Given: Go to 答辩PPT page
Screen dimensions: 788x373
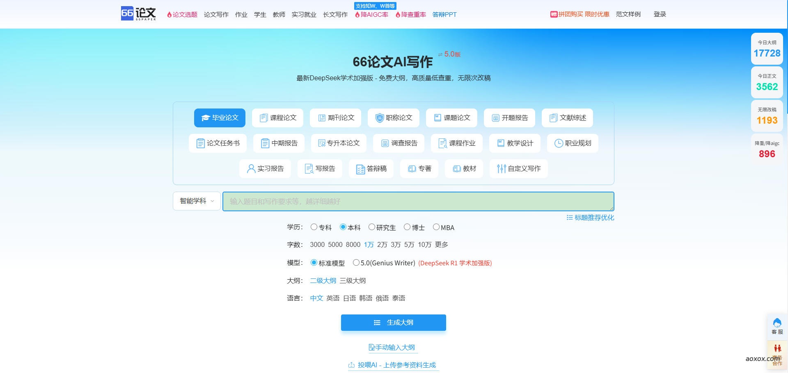Looking at the screenshot, I should (x=444, y=14).
